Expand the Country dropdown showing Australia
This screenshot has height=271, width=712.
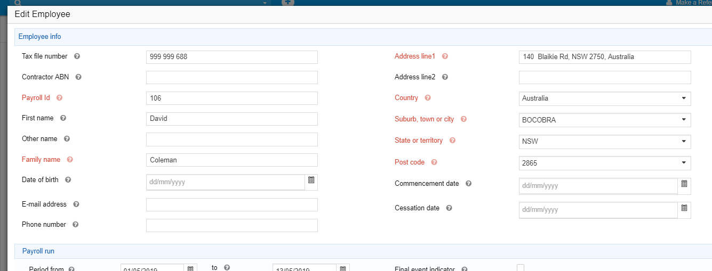point(604,98)
